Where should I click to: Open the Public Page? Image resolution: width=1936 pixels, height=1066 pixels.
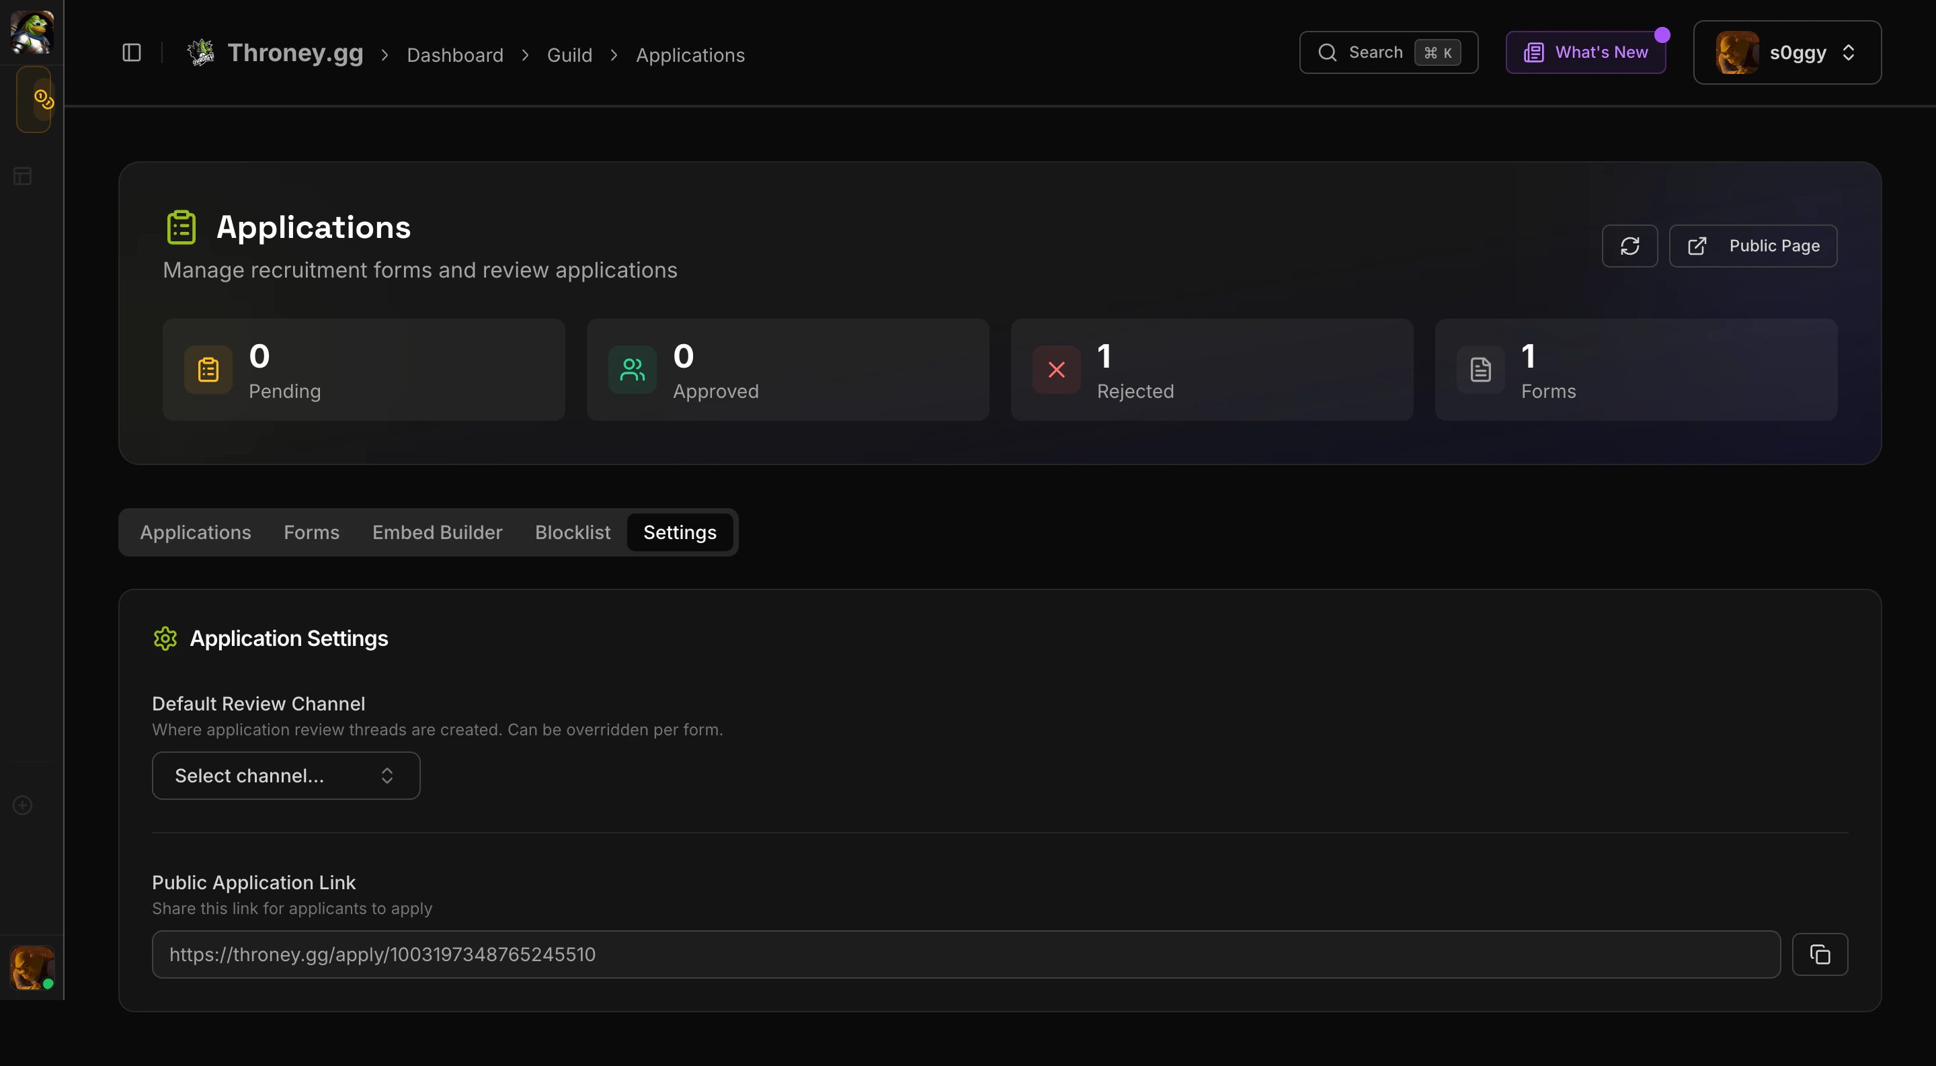click(x=1752, y=245)
